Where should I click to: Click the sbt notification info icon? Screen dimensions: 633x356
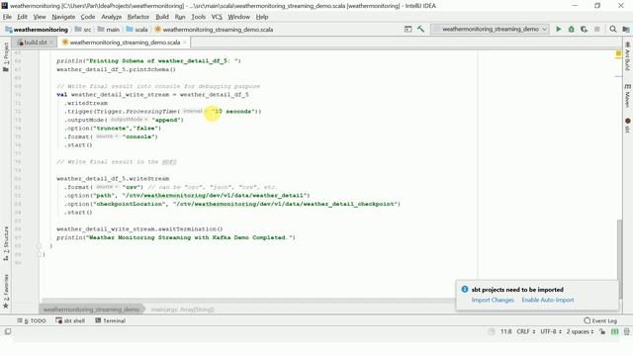[464, 289]
